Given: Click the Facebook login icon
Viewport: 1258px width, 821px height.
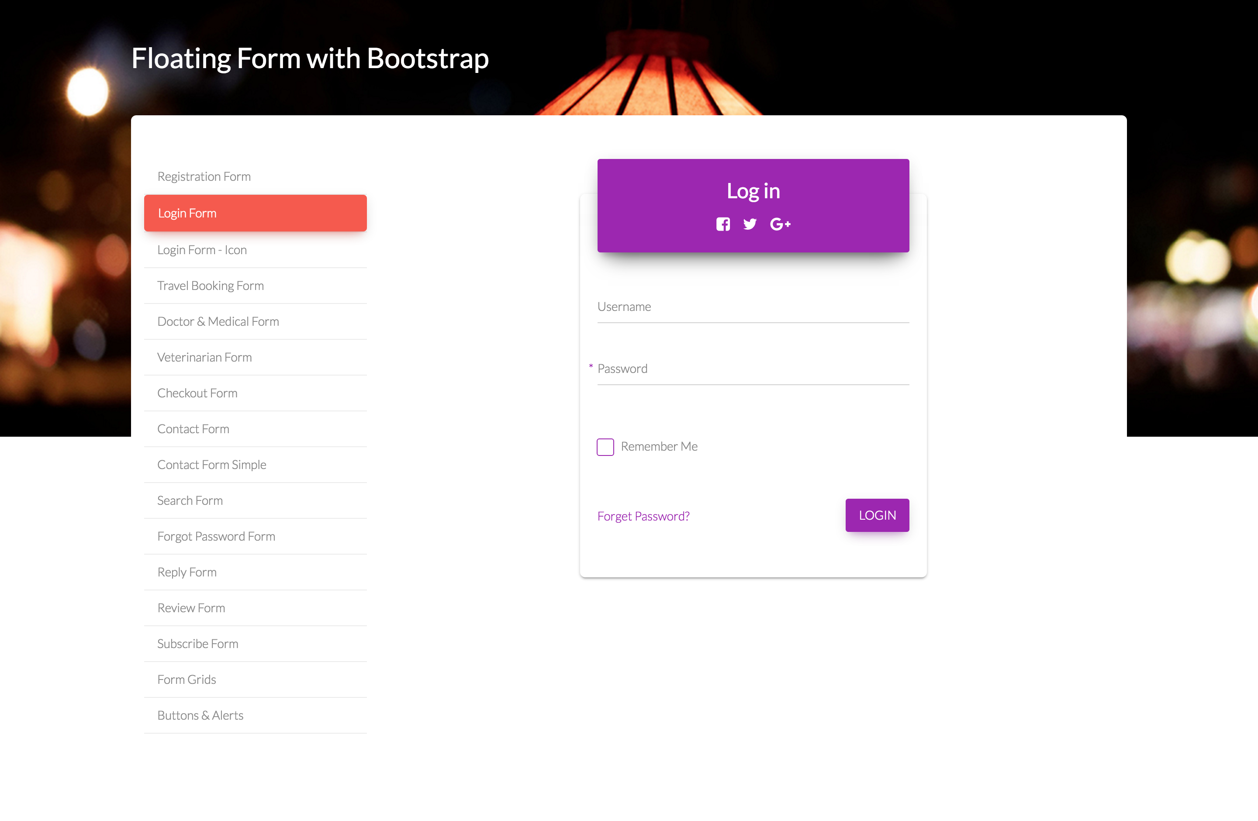Looking at the screenshot, I should coord(722,224).
